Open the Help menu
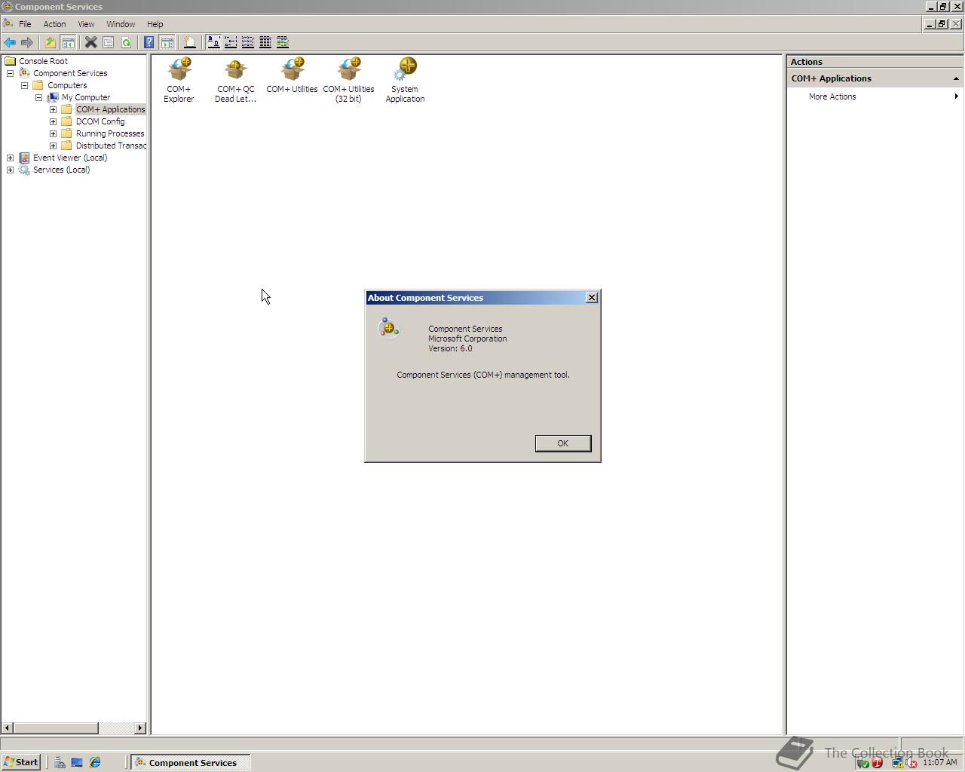The width and height of the screenshot is (965, 772). (x=155, y=24)
